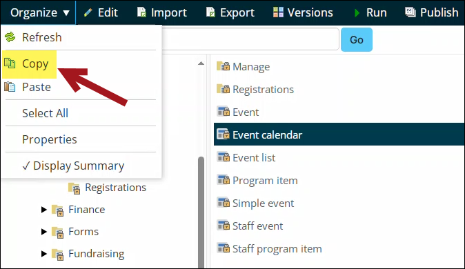
Task: Click the Event calendar row icon
Action: pos(223,134)
